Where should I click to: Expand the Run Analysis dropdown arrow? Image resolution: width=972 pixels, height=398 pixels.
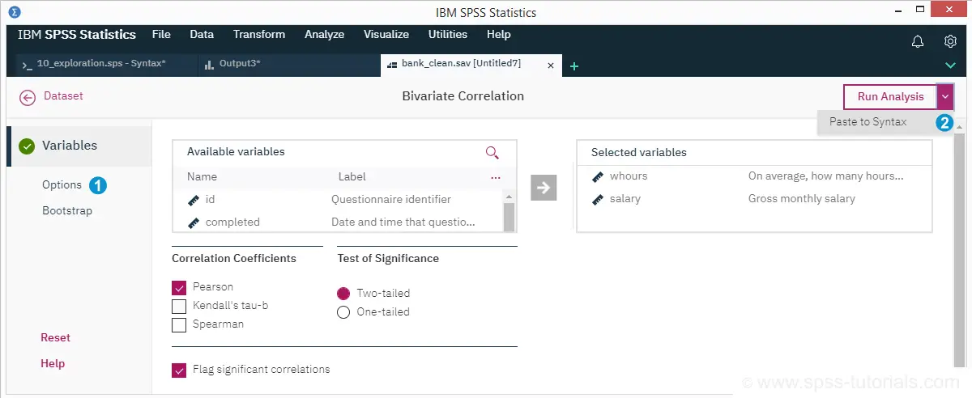click(945, 96)
